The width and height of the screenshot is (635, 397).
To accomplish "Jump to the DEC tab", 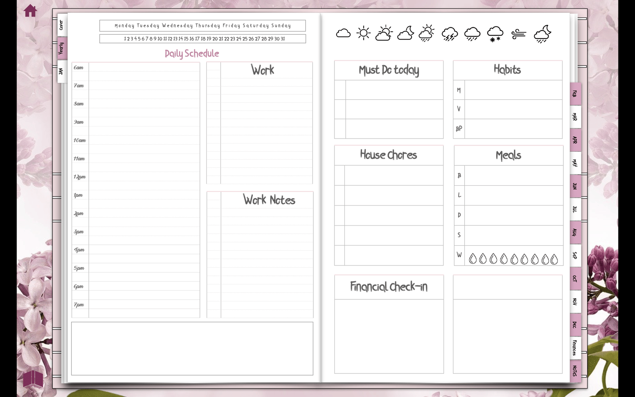I will tap(575, 325).
